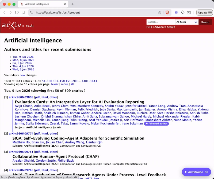Bookmark this page with the bookmark icon
214x179 pixels.
(23, 13)
